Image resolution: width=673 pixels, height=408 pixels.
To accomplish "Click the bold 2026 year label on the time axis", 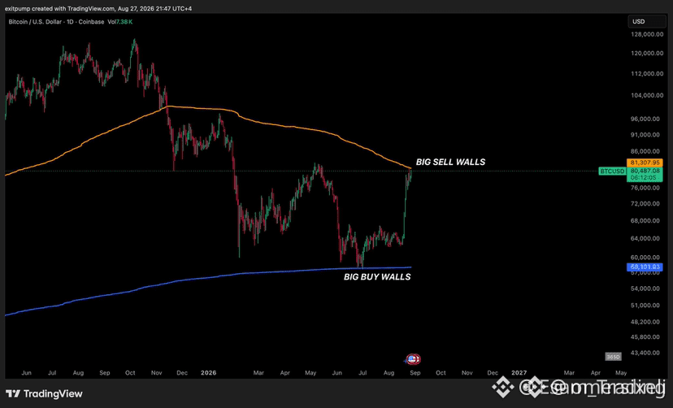I will tap(209, 373).
